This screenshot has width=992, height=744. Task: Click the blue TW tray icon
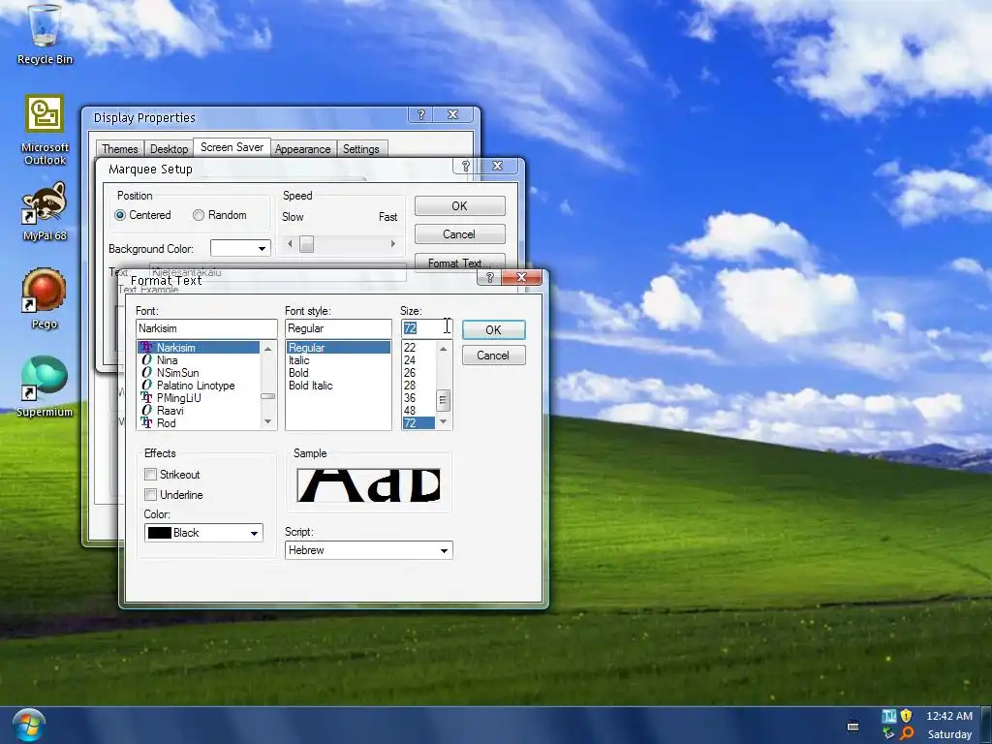(x=889, y=716)
